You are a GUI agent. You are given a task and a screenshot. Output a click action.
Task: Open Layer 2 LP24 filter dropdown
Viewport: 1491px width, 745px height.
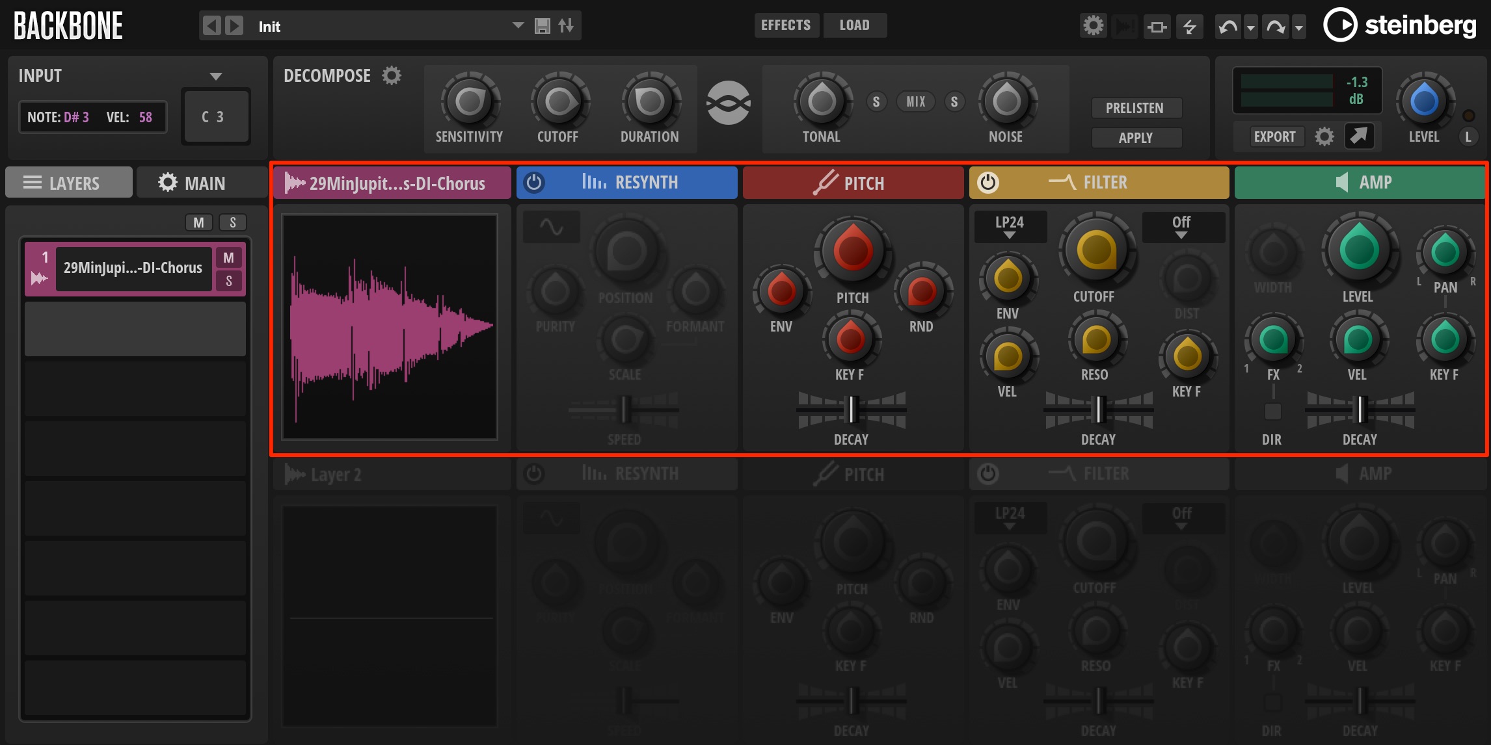(x=1010, y=517)
